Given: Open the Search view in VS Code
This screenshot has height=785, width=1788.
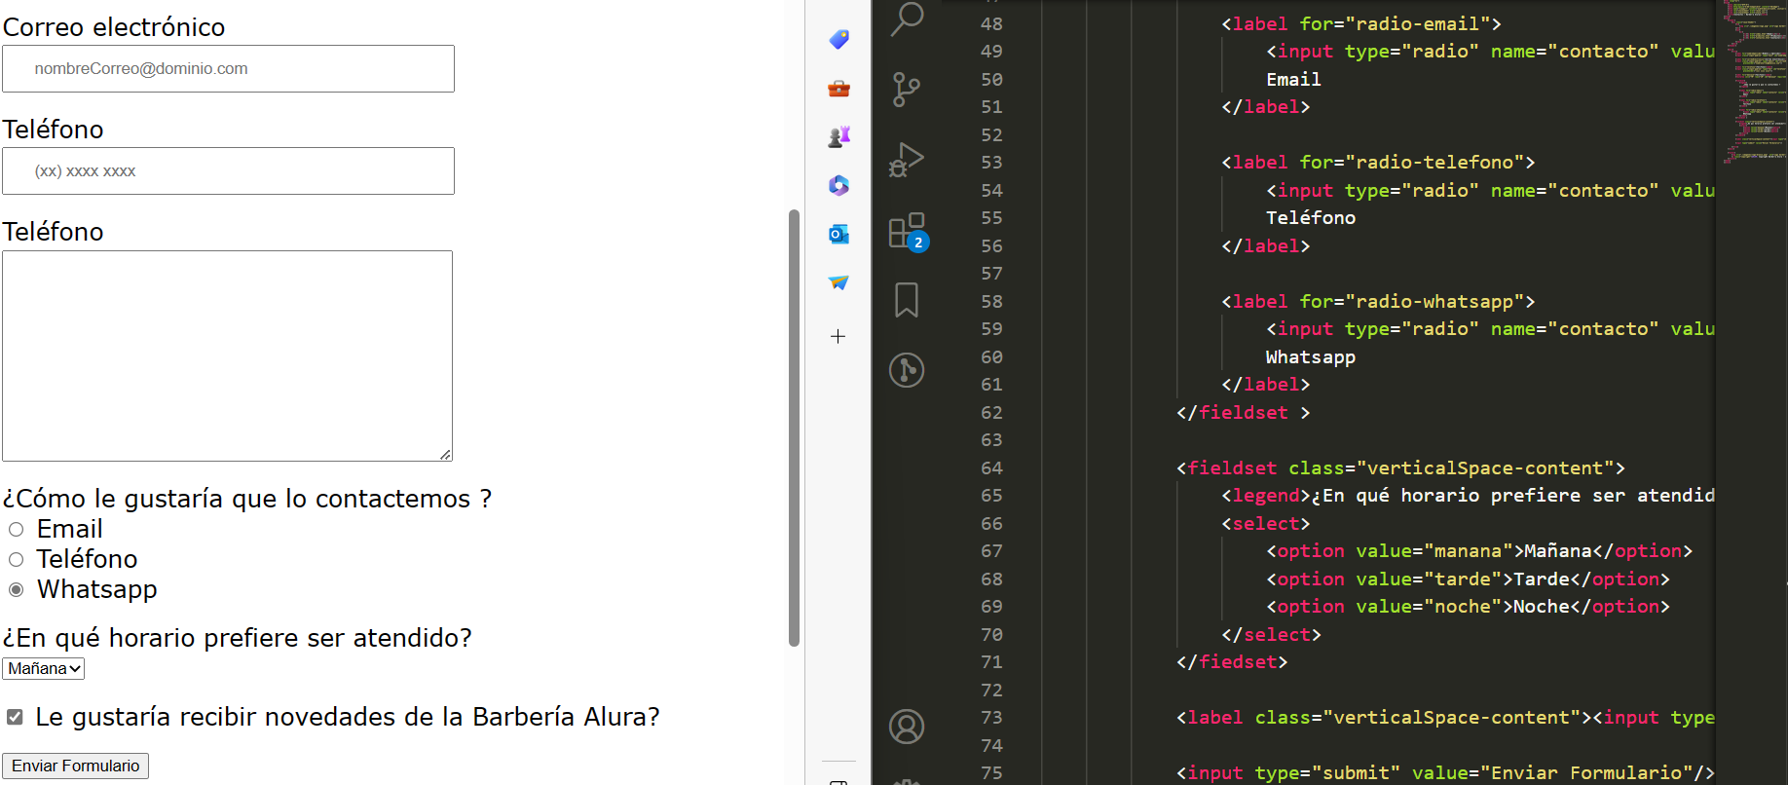Looking at the screenshot, I should coord(907,18).
